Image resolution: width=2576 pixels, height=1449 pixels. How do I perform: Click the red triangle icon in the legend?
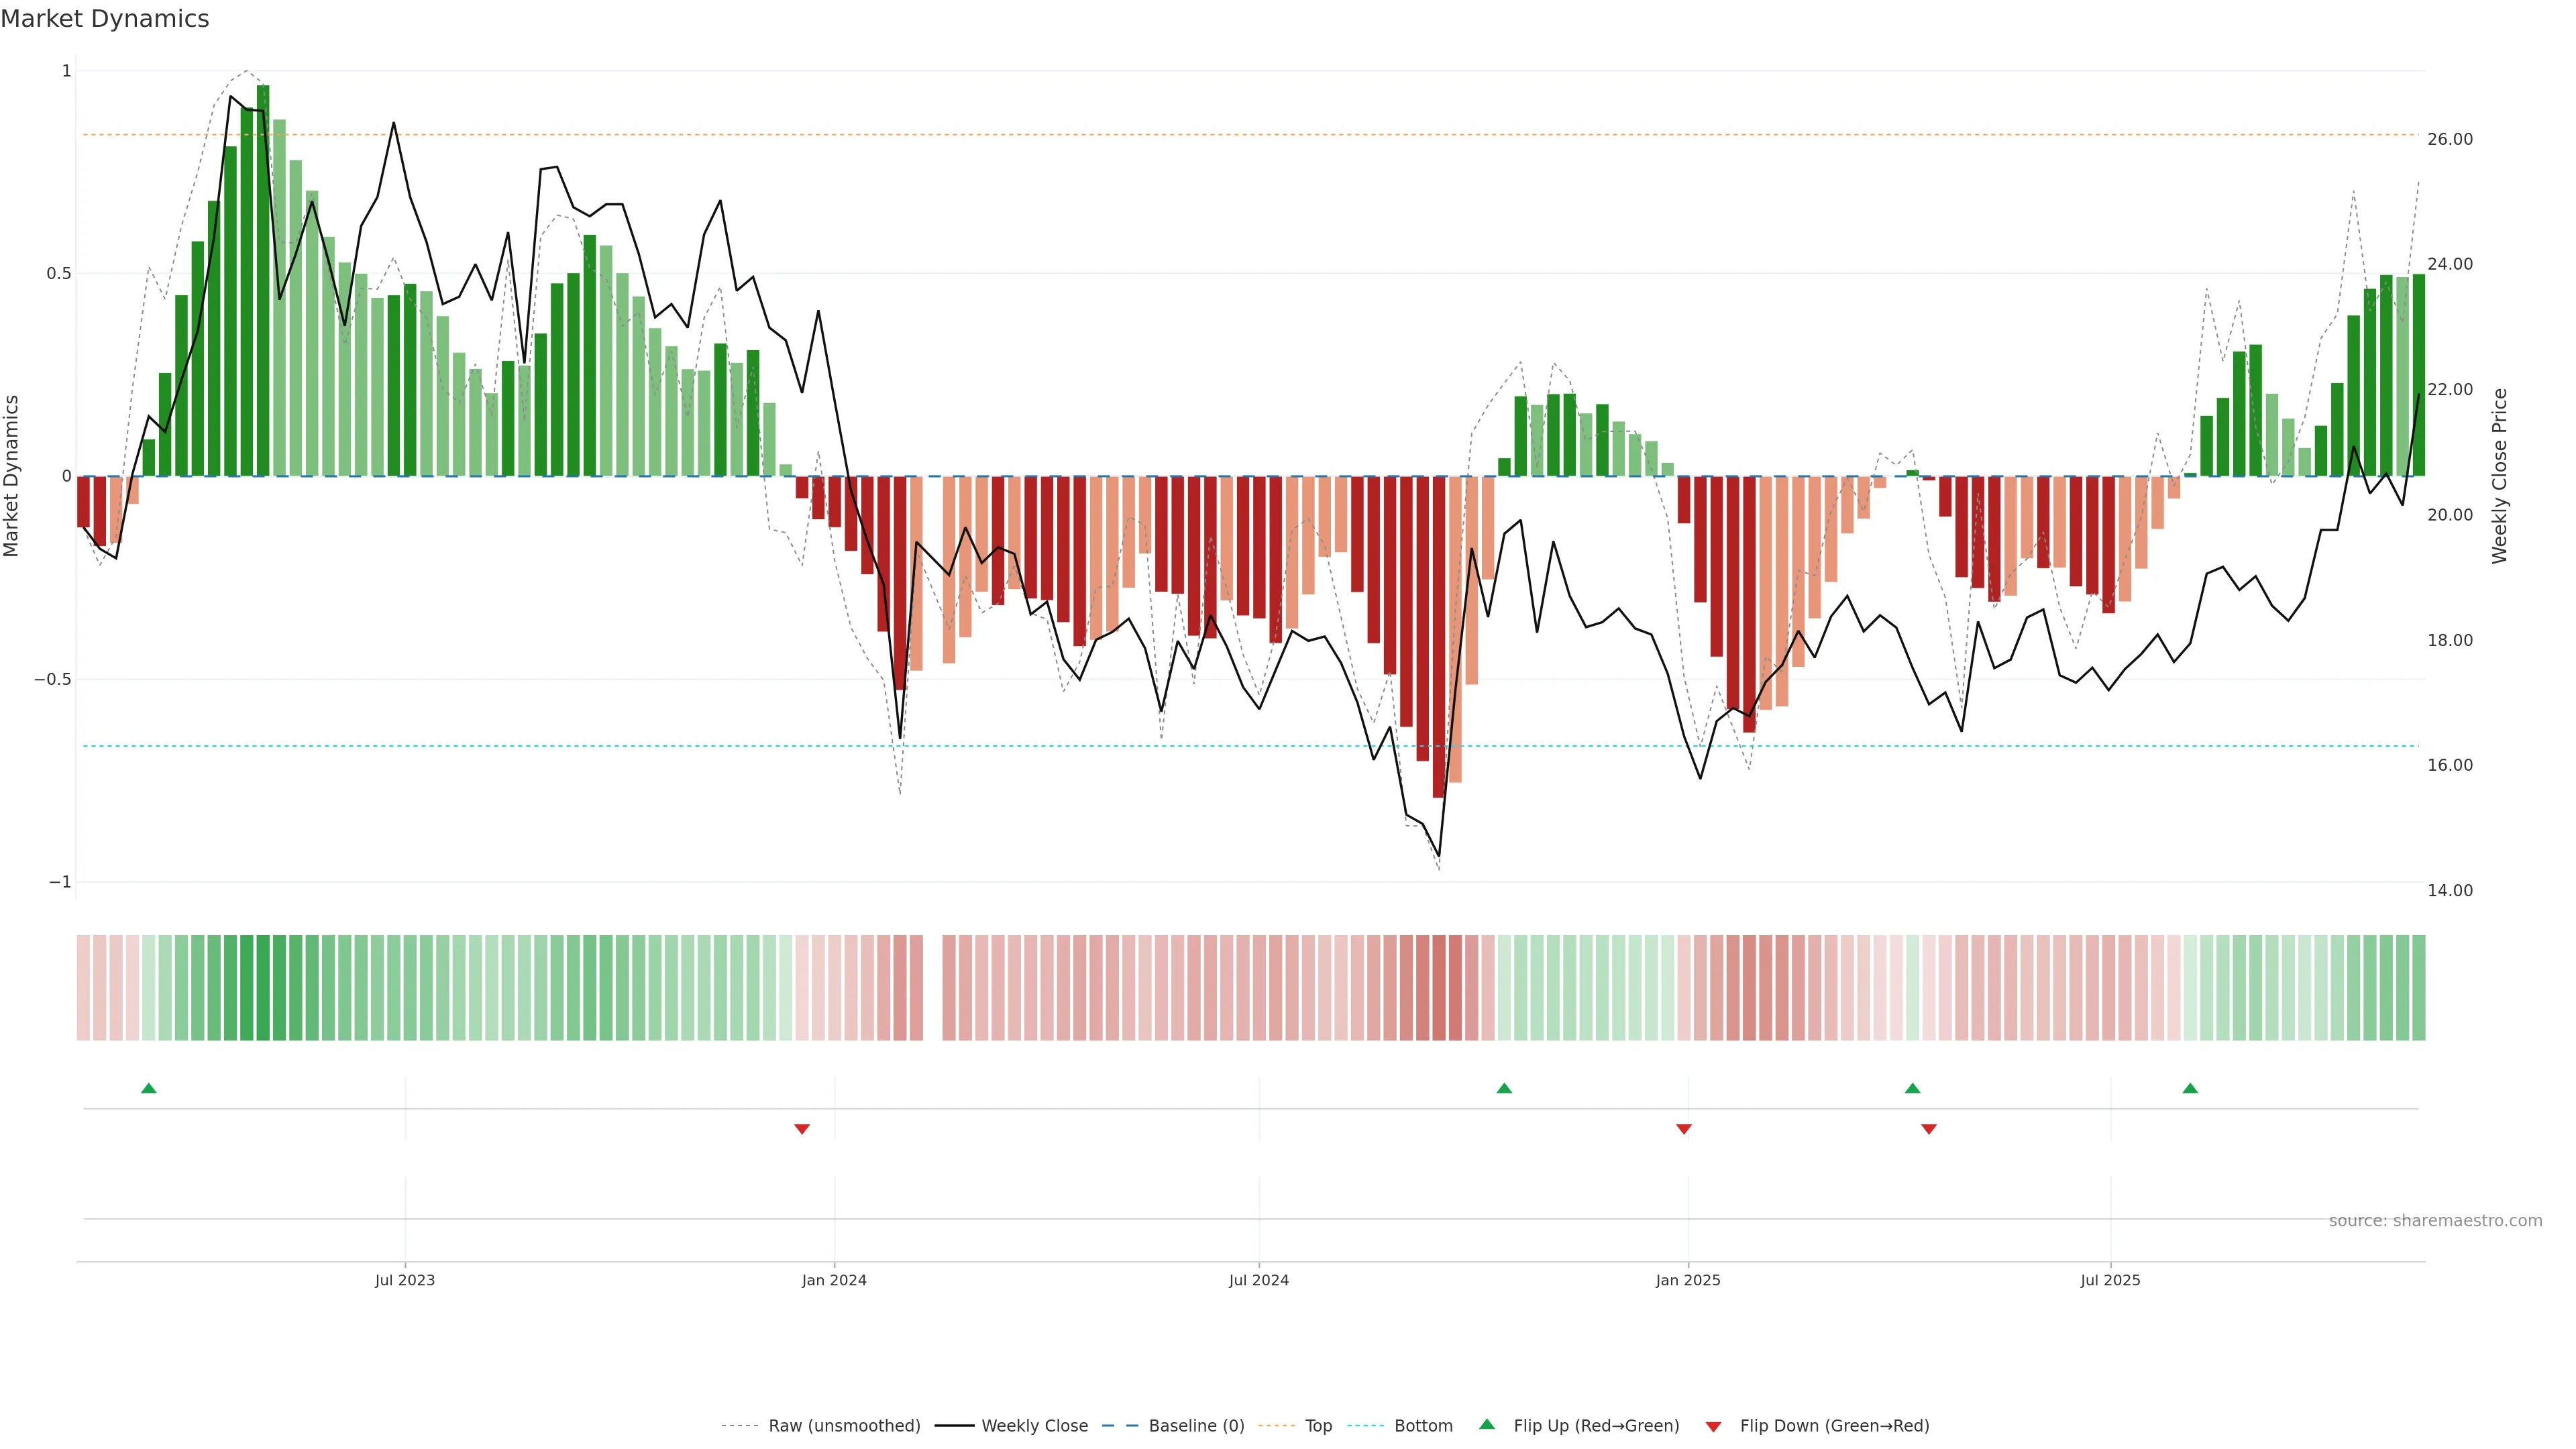pyautogui.click(x=1713, y=1426)
